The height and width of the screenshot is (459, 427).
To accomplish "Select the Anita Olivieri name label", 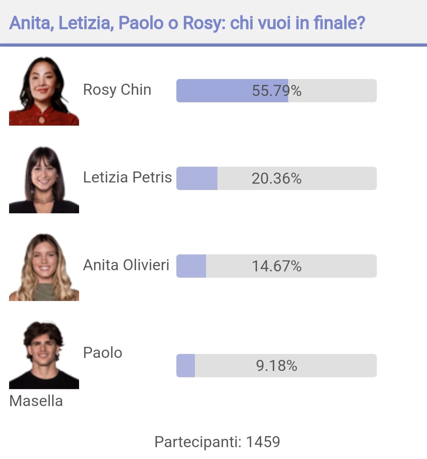I will click(126, 265).
